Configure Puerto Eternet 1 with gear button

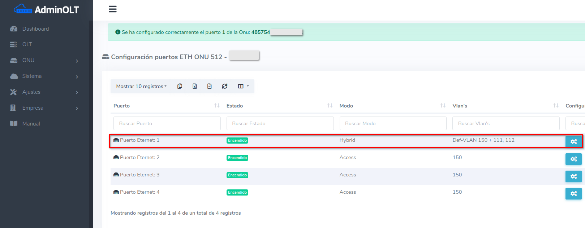point(573,142)
